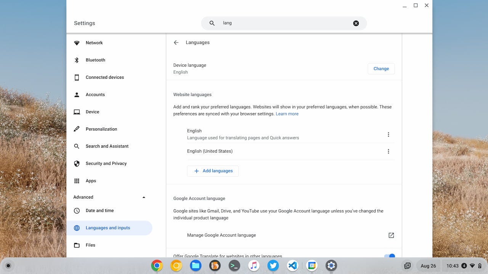
Task: Open the Terminal app from the shelf
Action: (234, 266)
